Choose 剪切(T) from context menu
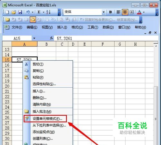The height and width of the screenshot is (145, 161). [x=48, y=64]
